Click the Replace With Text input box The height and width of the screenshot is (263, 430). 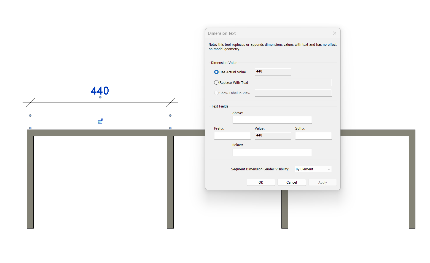(x=293, y=82)
